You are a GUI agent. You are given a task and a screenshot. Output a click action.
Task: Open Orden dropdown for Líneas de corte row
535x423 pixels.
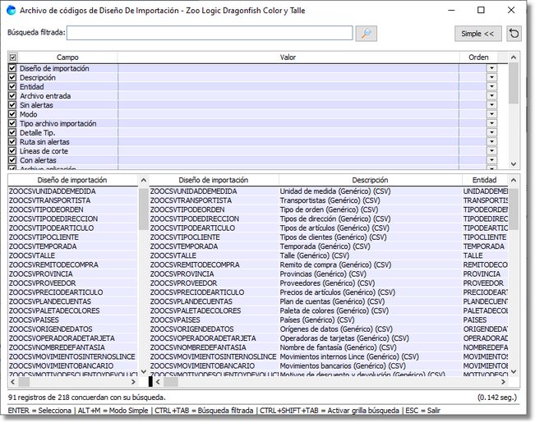click(x=491, y=151)
